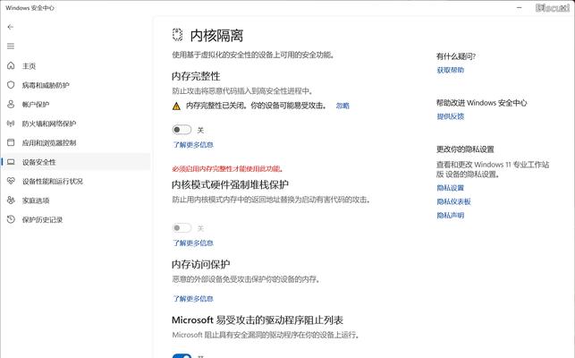Select 应用和浏览器控制 in the sidebar
The height and width of the screenshot is (358, 575).
[49, 143]
